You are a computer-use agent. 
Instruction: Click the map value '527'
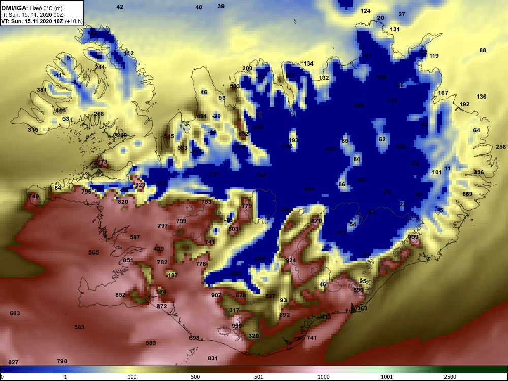click(x=270, y=296)
